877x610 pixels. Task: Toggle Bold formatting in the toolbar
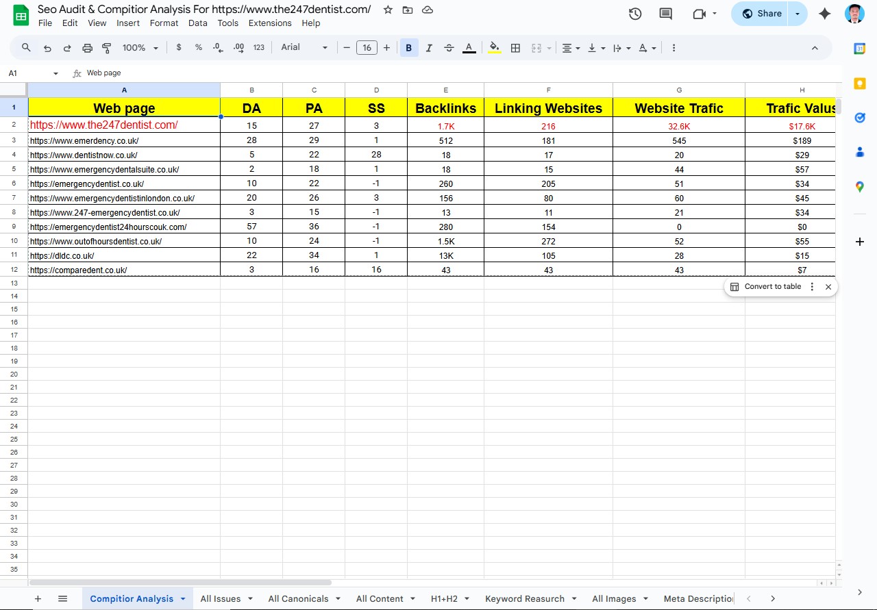point(409,47)
